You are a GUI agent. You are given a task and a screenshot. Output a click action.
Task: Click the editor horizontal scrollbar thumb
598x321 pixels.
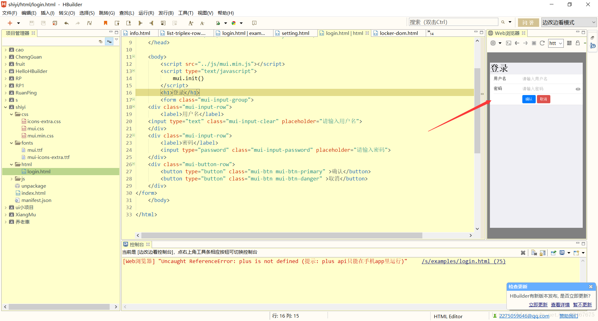tap(282, 235)
